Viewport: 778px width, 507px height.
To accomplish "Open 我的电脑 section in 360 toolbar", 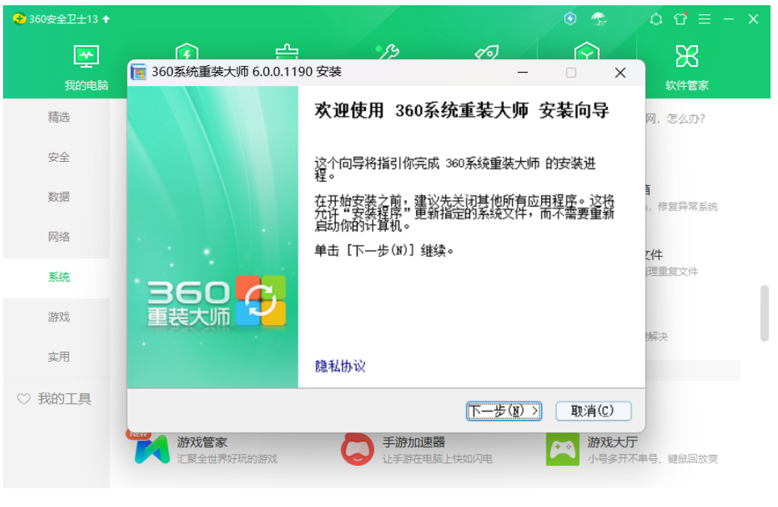I will pyautogui.click(x=86, y=68).
